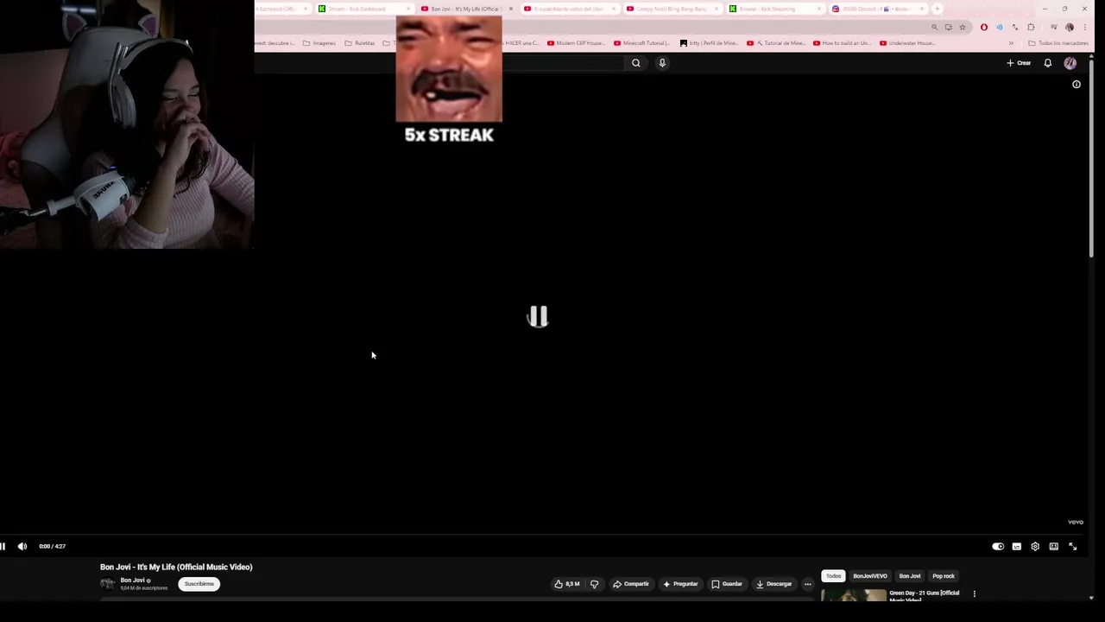
Task: Mute the video volume
Action: click(22, 546)
